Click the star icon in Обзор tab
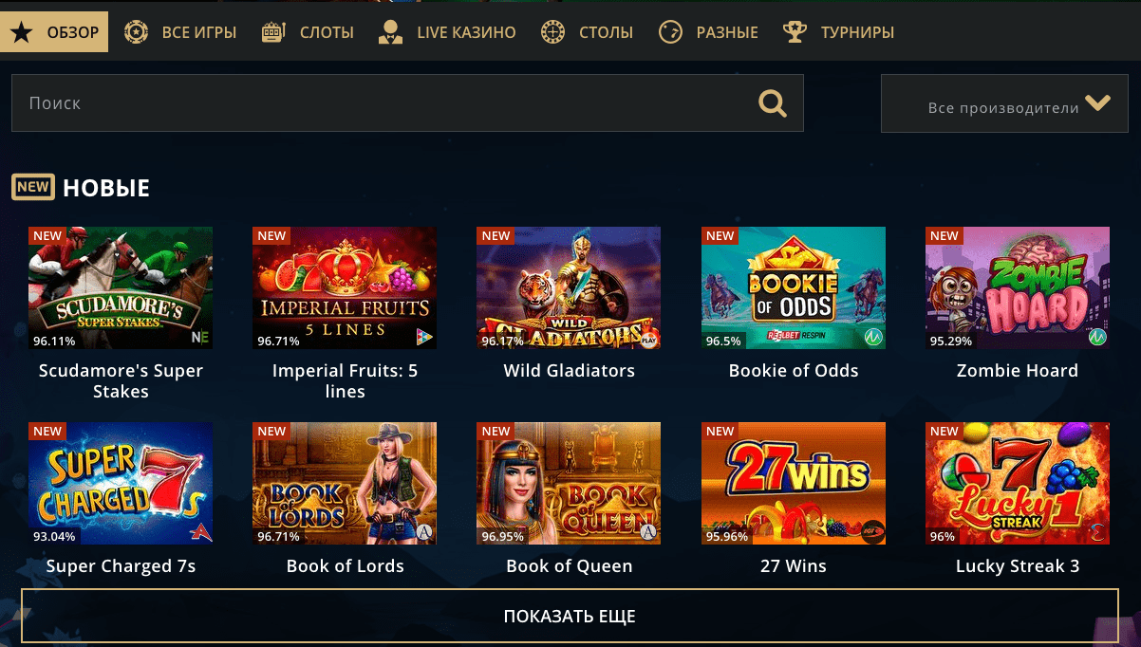 pos(21,32)
